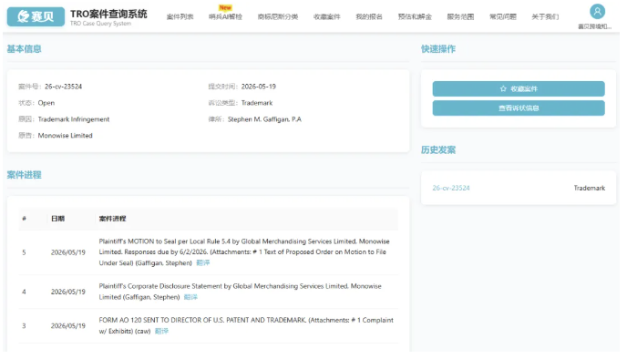Viewport: 627px width, 359px height.
Task: Click the Corporate Disclosure Statement docket text
Action: pos(240,292)
